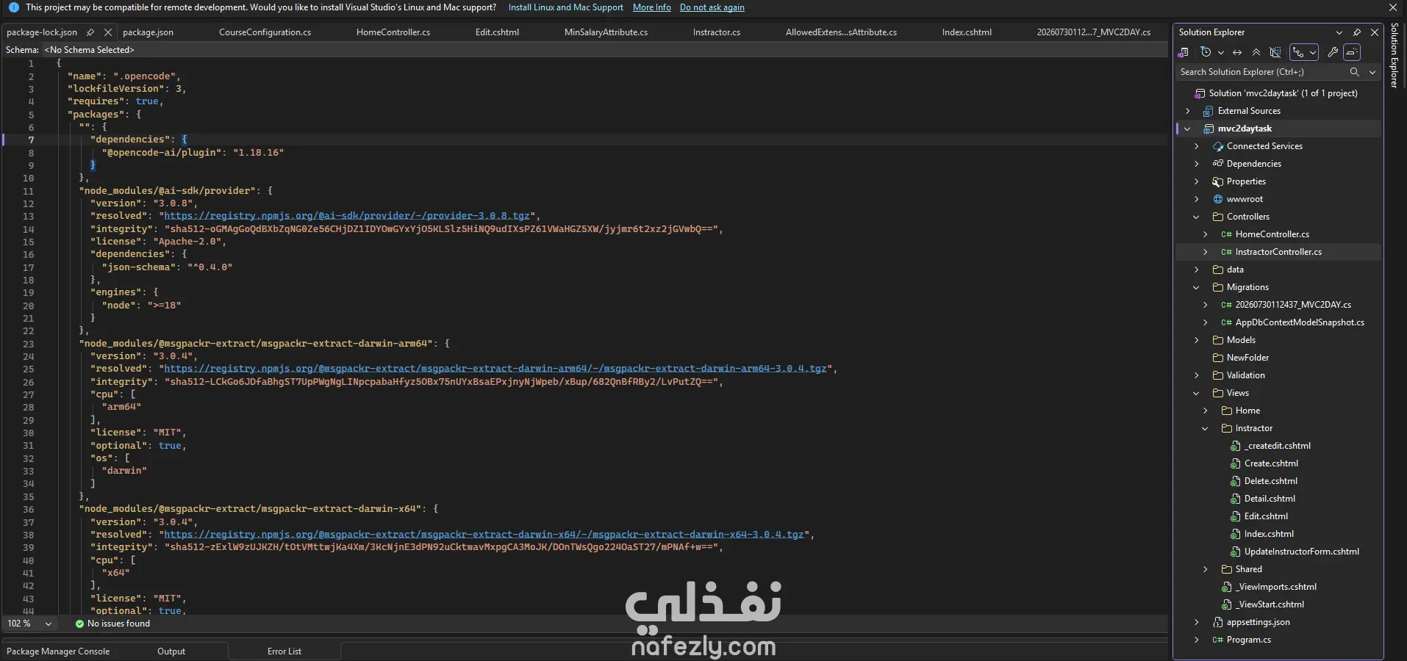Expand the Dependencies node

[1197, 164]
